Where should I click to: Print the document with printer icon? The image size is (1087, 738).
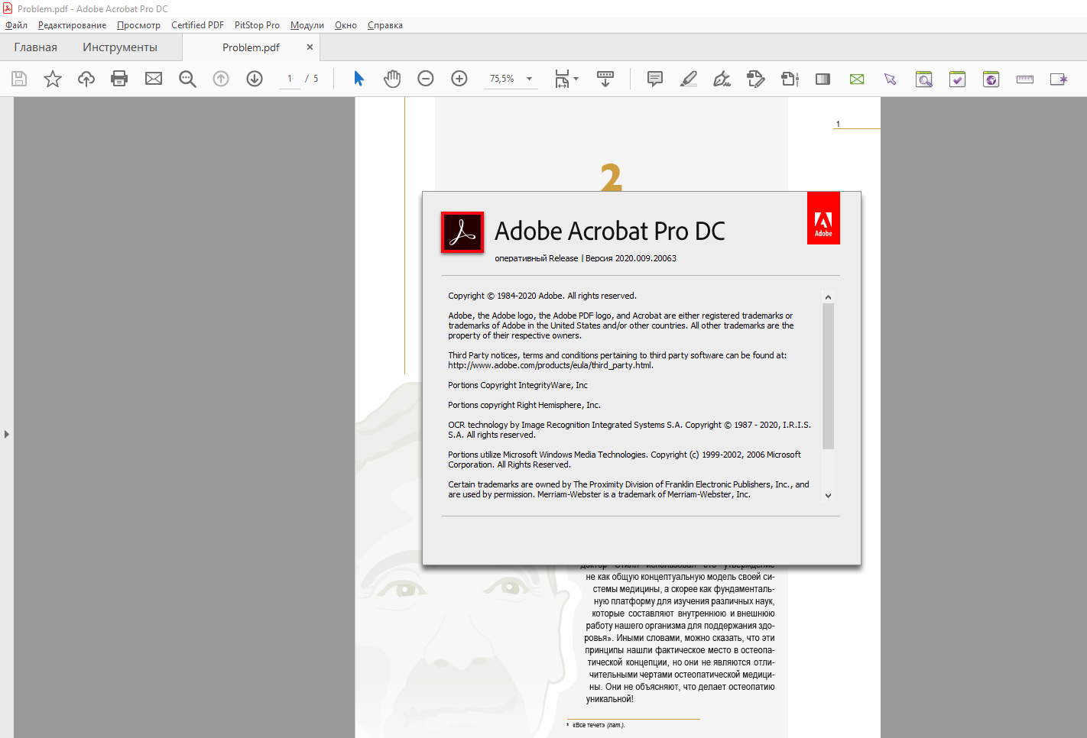pyautogui.click(x=119, y=79)
